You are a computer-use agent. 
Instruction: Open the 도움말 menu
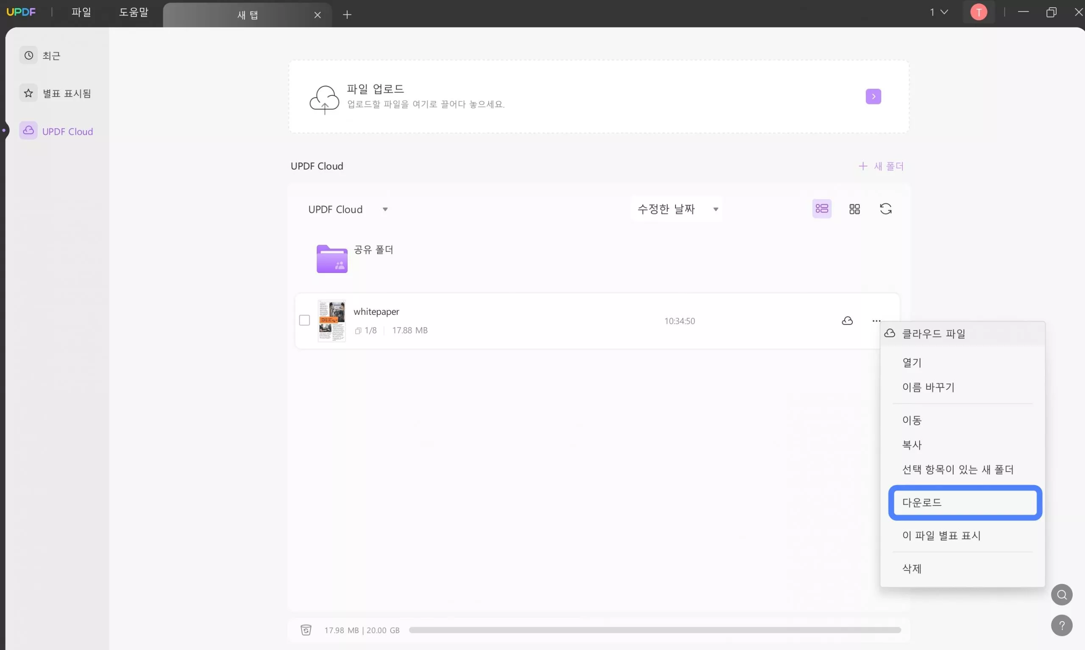click(134, 12)
